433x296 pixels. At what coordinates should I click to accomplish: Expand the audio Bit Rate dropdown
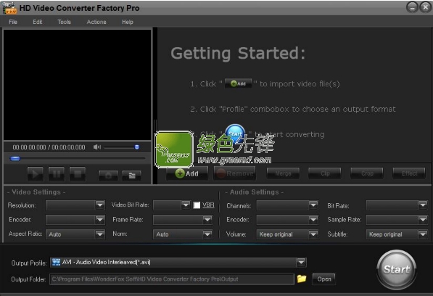point(423,205)
